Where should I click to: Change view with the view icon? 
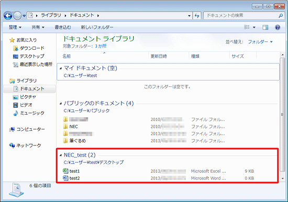click(x=247, y=27)
